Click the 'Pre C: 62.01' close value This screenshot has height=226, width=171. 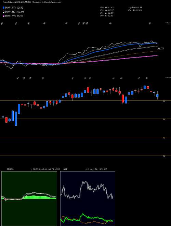107,16
